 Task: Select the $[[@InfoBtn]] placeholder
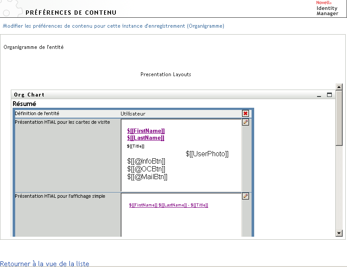pos(146,161)
